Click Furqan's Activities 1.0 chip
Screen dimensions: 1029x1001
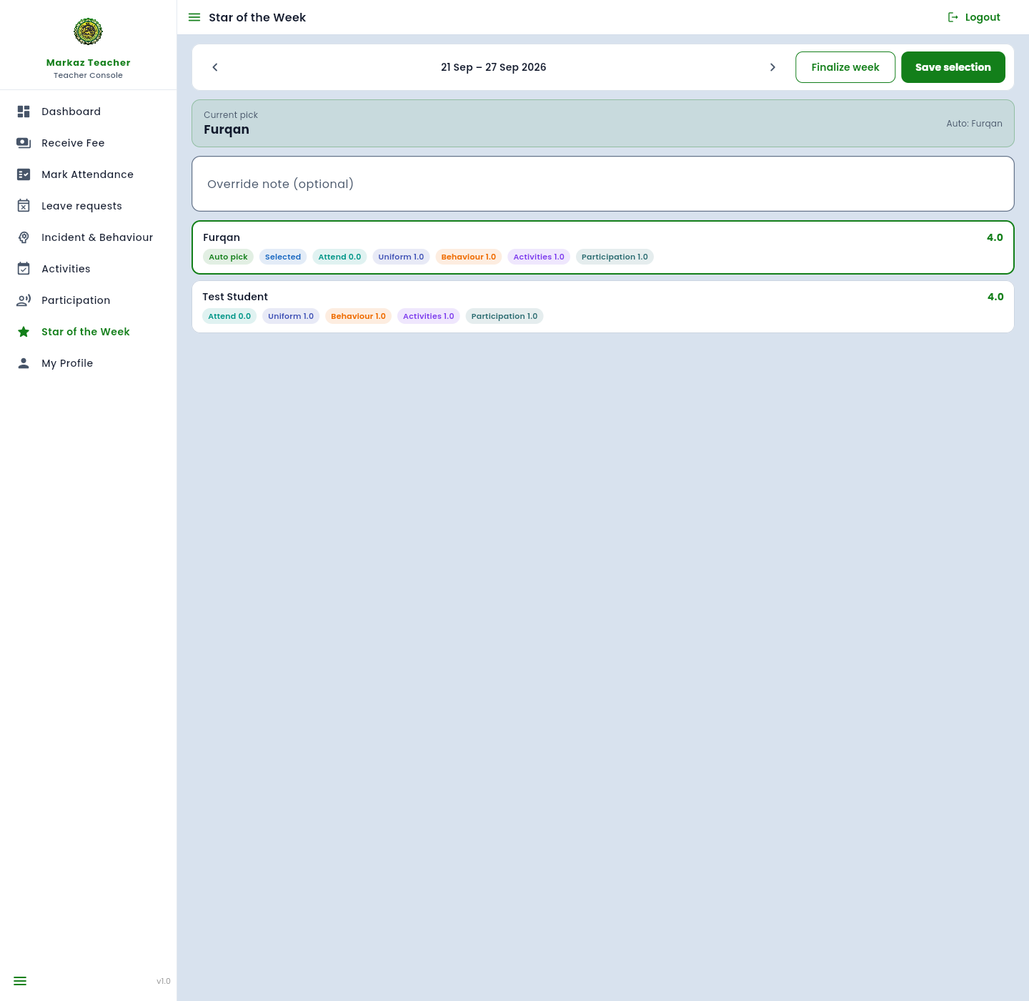click(x=539, y=257)
